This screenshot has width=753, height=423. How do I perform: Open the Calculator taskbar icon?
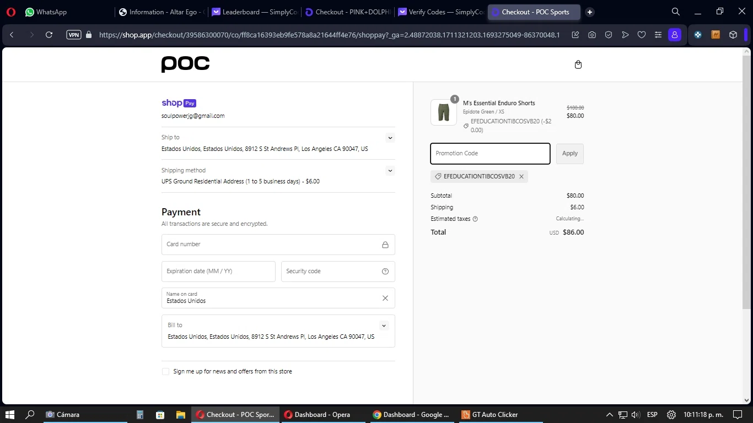[x=140, y=415]
